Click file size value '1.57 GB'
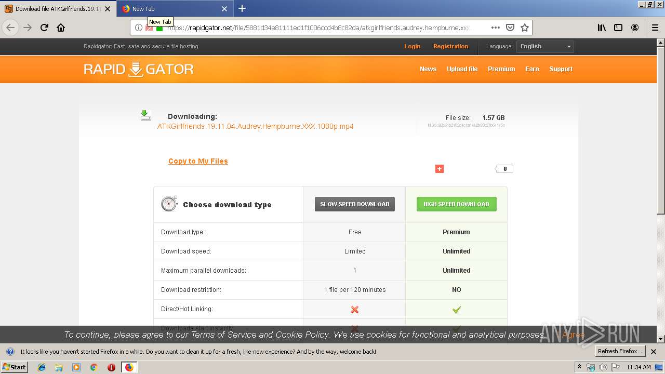Viewport: 665px width, 374px height. [x=494, y=118]
